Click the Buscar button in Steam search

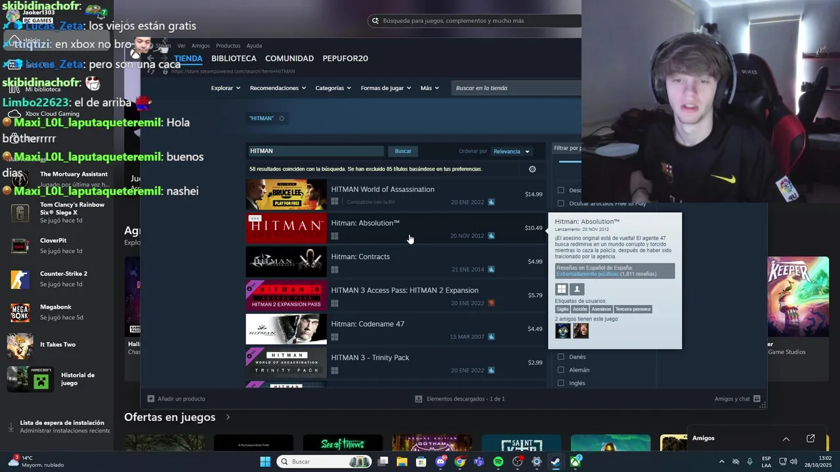pyautogui.click(x=403, y=151)
